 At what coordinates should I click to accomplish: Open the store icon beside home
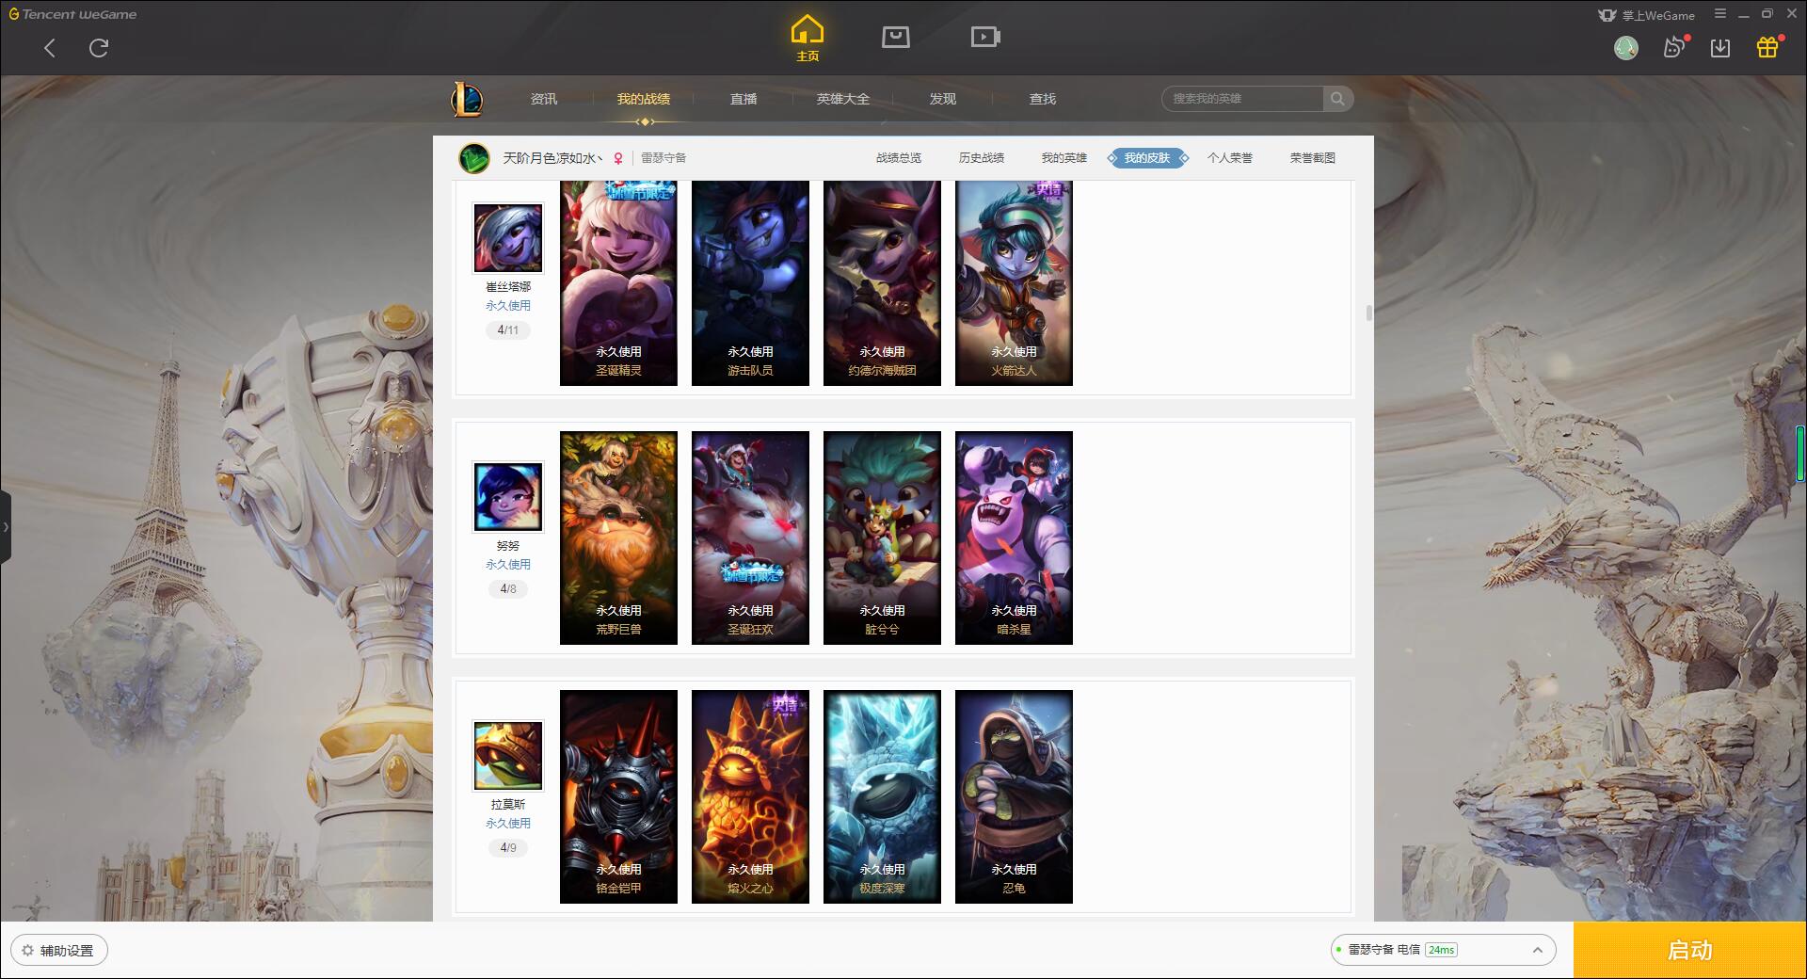tap(896, 37)
